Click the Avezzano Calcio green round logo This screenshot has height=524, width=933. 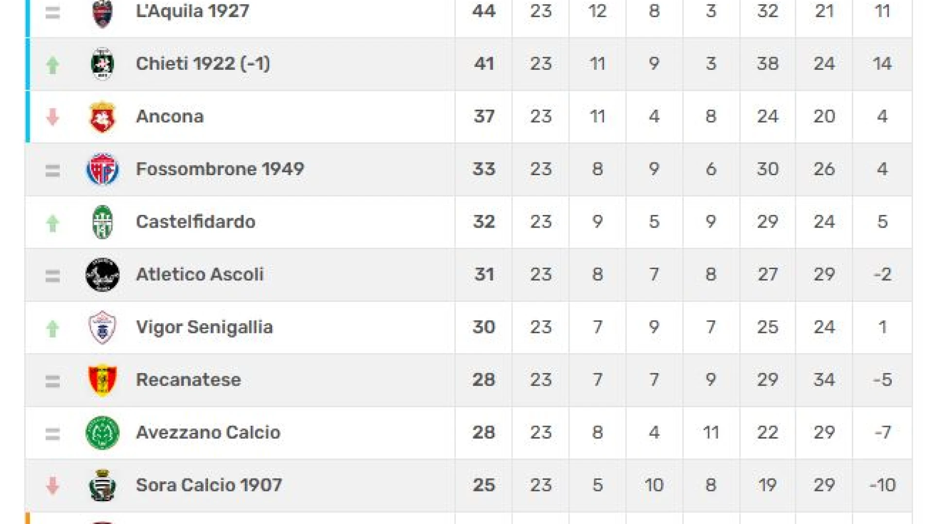click(x=102, y=433)
